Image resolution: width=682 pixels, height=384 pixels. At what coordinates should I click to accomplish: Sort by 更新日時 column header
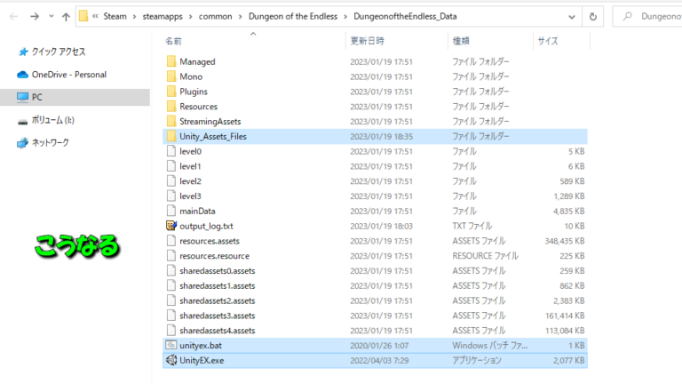click(368, 41)
